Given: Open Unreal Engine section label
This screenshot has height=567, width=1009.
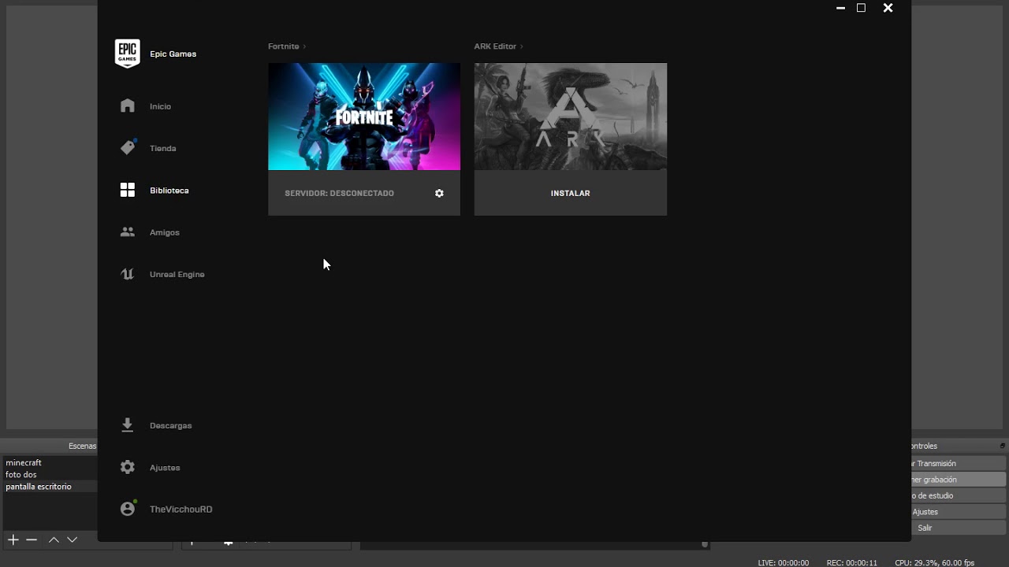Looking at the screenshot, I should point(177,274).
